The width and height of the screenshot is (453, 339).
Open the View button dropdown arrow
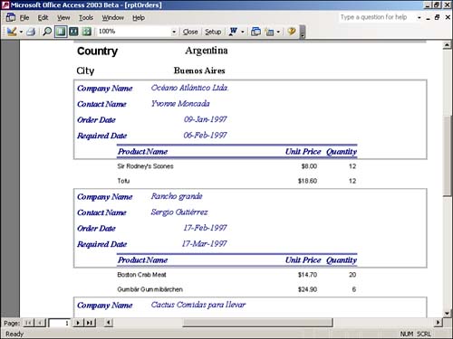21,32
